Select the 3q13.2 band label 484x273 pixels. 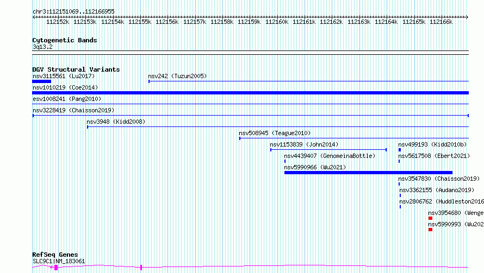pos(42,47)
